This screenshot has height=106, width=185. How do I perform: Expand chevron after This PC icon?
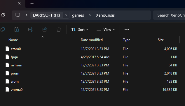(27, 15)
